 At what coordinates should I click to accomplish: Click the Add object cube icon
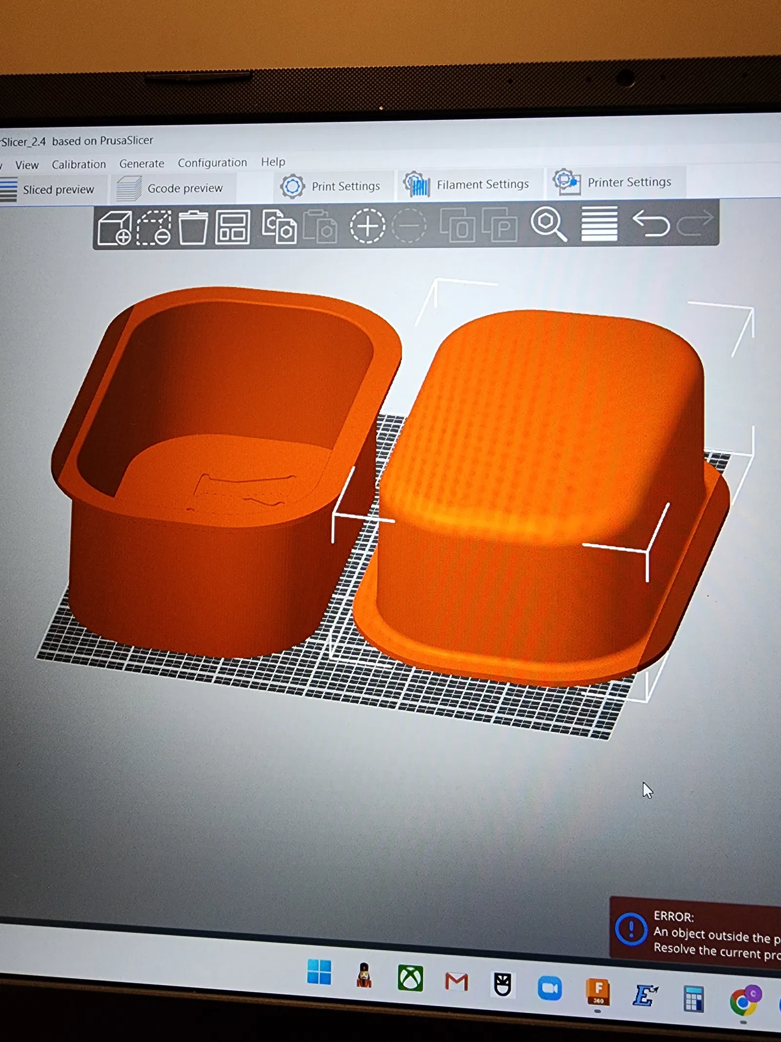[x=114, y=228]
